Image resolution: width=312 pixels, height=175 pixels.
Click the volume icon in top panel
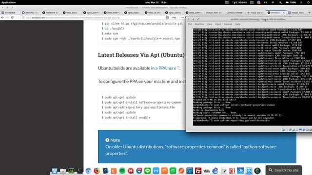[x=265, y=2]
